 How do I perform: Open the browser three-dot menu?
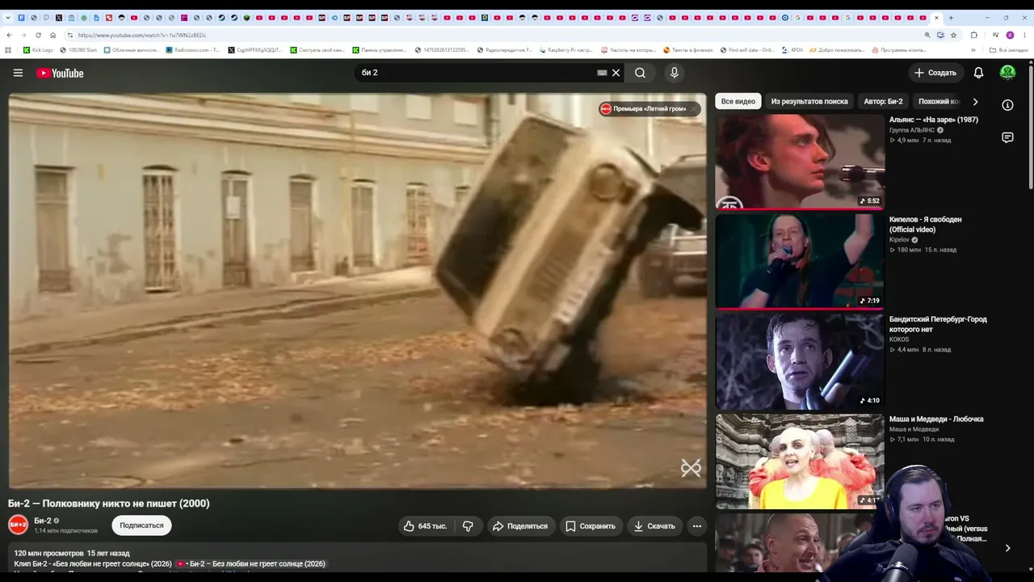coord(1024,35)
